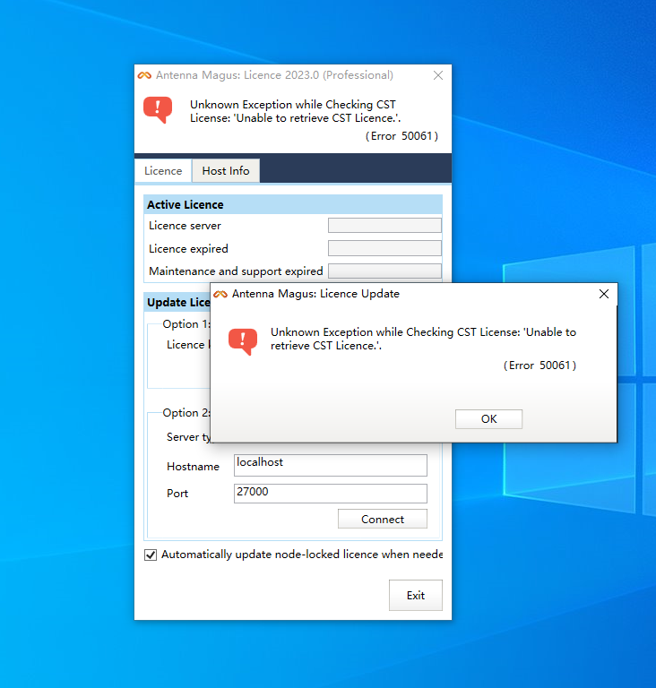Click the red error icon in Licence Update dialog
Screen dimensions: 656x688
(243, 341)
